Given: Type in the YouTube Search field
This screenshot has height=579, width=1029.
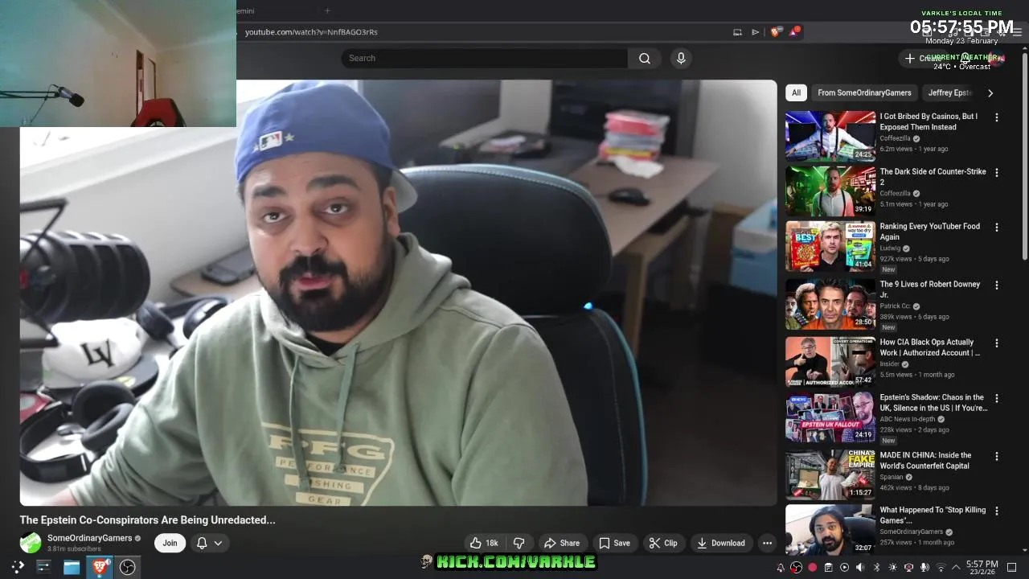Looking at the screenshot, I should pyautogui.click(x=485, y=58).
